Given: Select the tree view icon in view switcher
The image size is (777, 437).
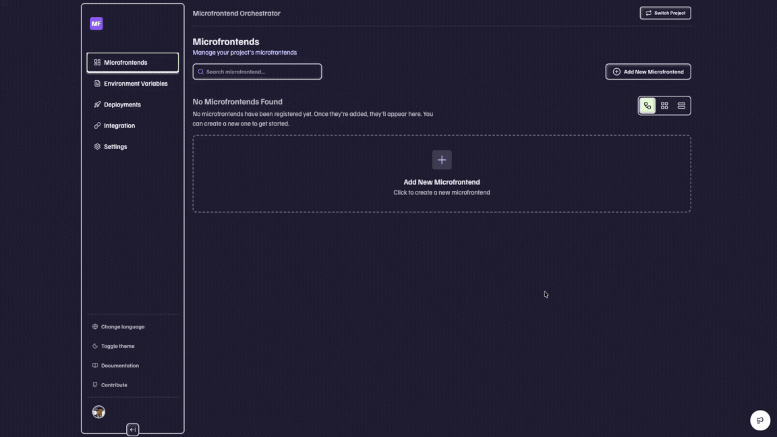Looking at the screenshot, I should [x=647, y=105].
